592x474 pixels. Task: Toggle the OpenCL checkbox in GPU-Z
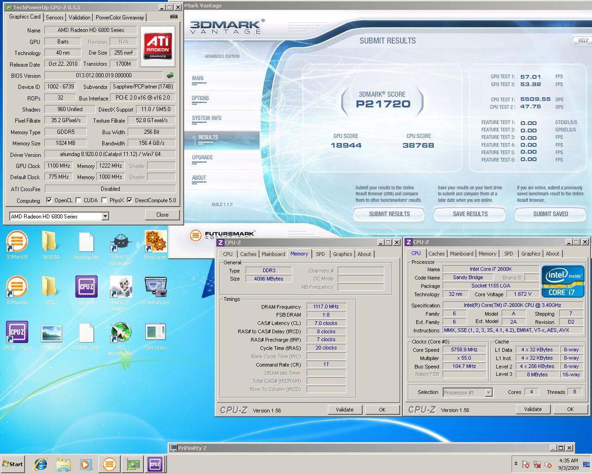49,200
